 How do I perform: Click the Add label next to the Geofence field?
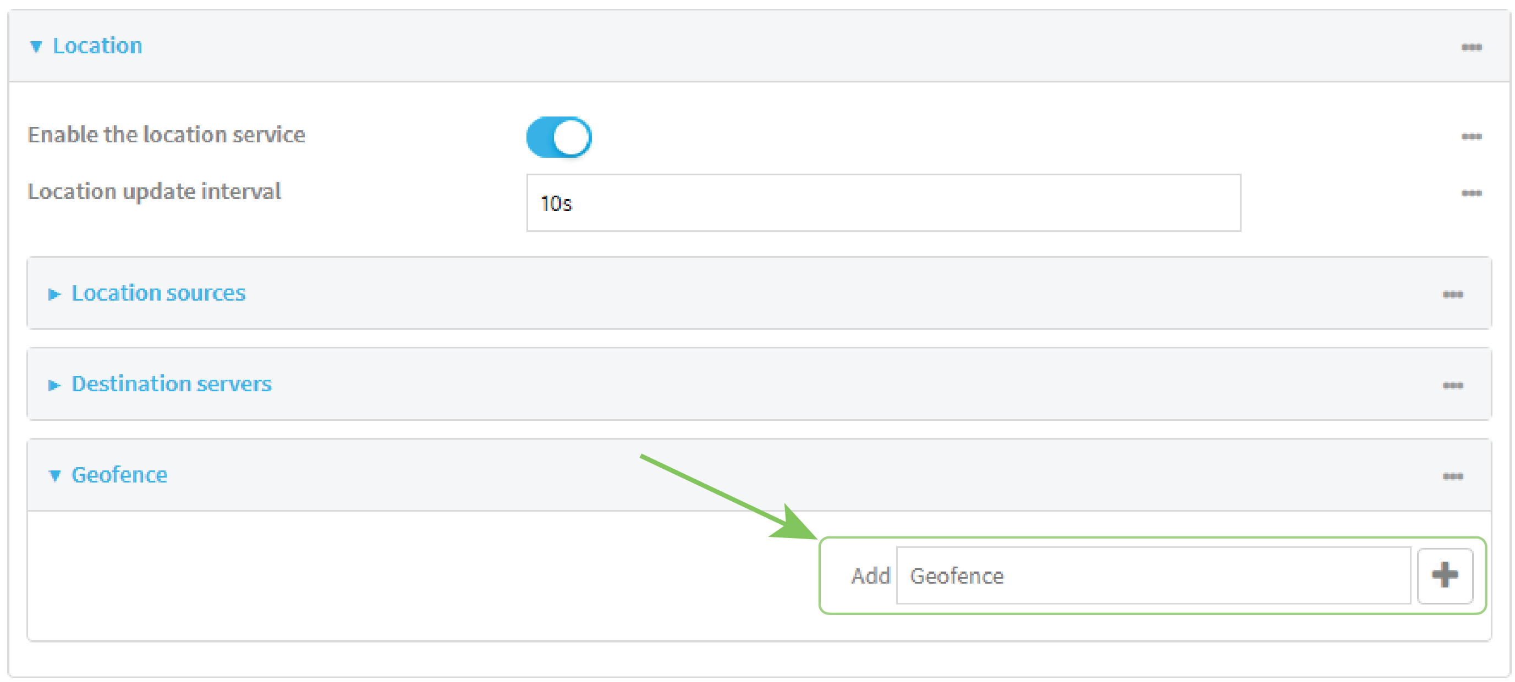pos(870,576)
